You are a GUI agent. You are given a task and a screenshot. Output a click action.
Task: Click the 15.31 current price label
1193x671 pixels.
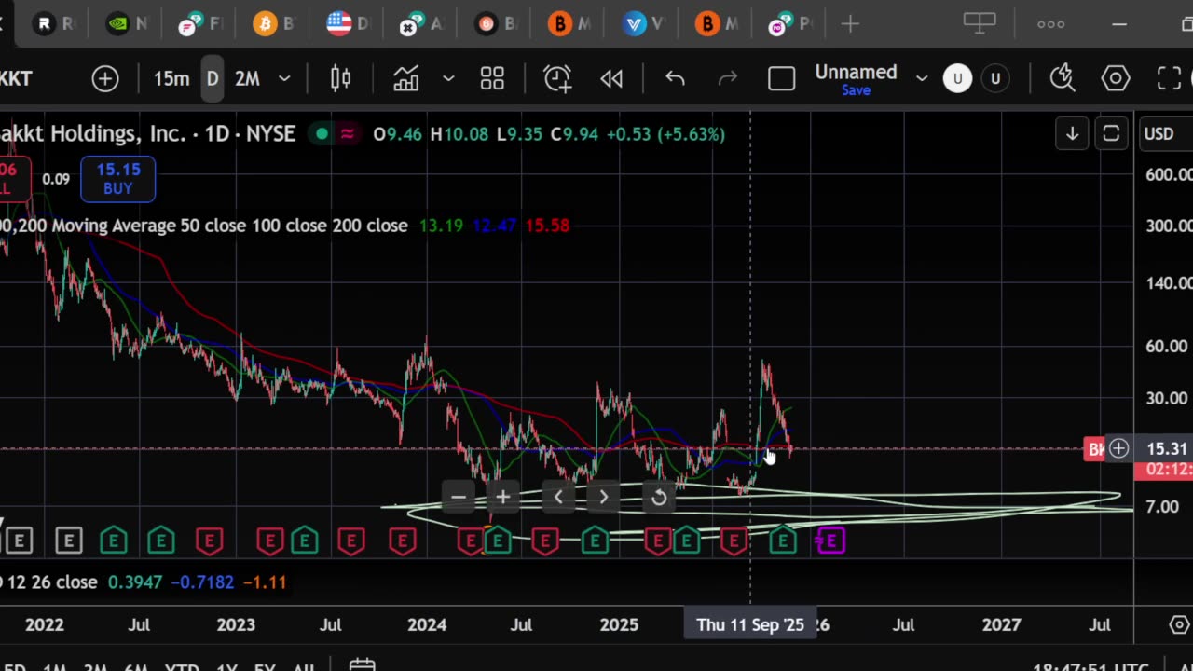[1166, 449]
